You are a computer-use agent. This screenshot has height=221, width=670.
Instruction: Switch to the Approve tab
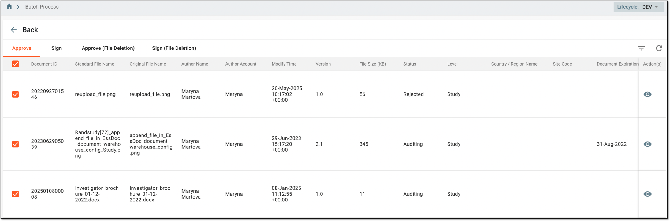(22, 48)
